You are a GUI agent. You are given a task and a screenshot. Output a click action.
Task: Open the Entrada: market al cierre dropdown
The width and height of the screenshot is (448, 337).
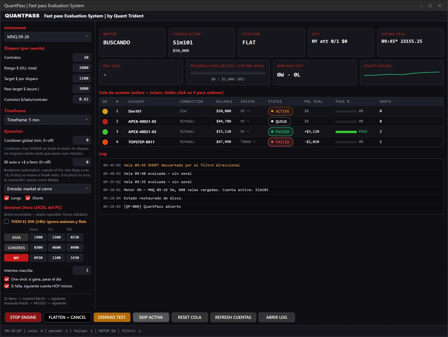[x=47, y=189]
